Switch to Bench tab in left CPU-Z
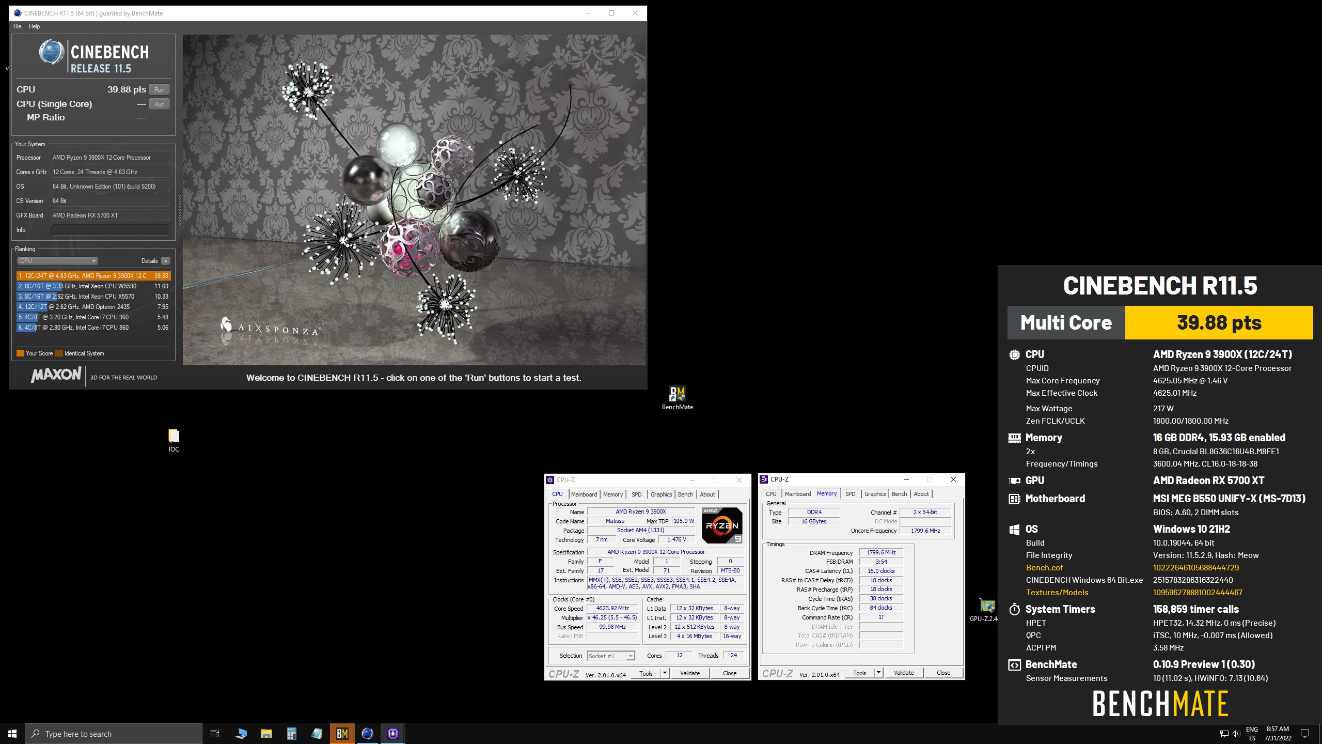Screen dimensions: 1322x744 pyautogui.click(x=686, y=494)
